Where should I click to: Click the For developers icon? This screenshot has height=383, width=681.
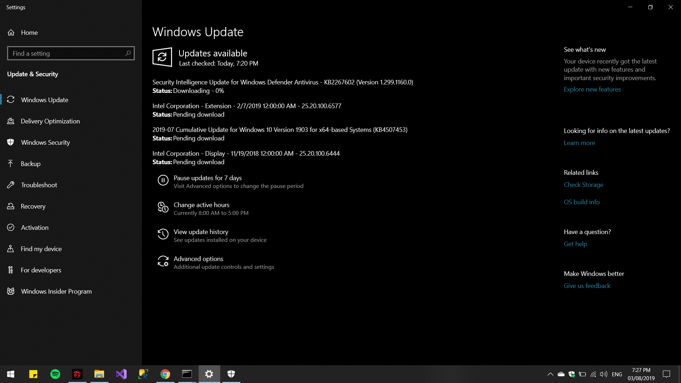pyautogui.click(x=11, y=270)
